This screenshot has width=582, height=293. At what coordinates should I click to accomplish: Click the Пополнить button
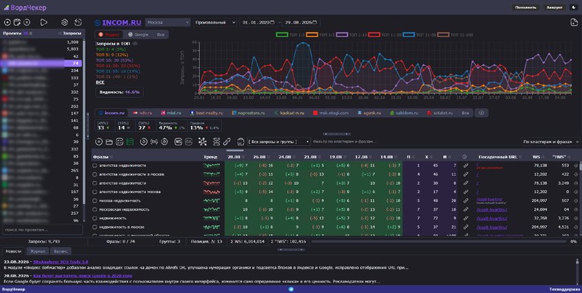point(526,8)
